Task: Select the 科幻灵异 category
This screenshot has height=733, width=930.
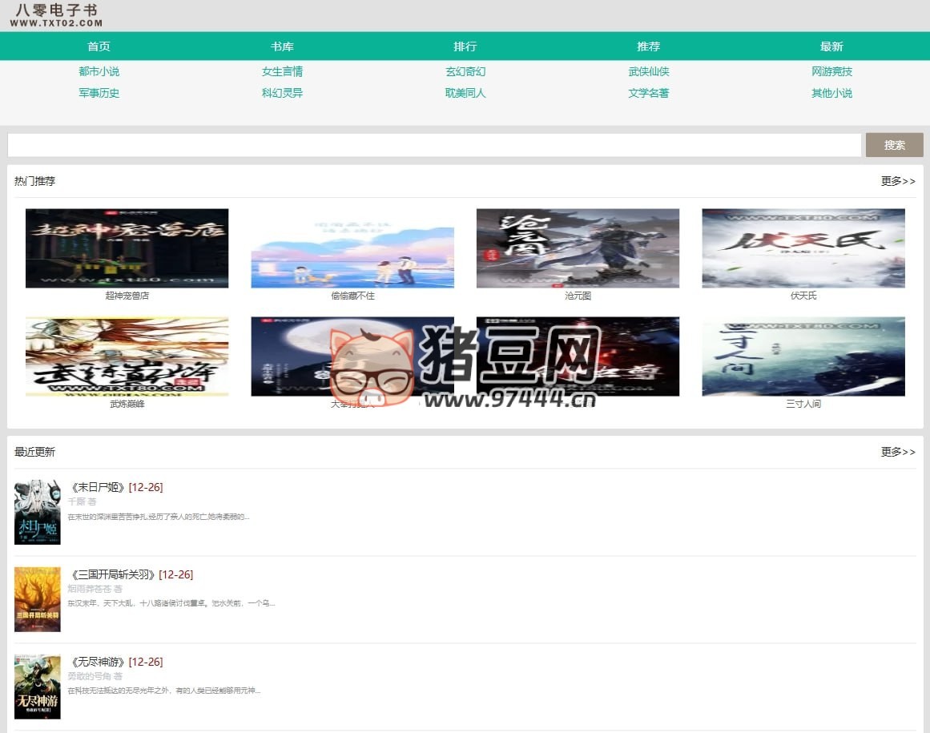Action: point(282,93)
